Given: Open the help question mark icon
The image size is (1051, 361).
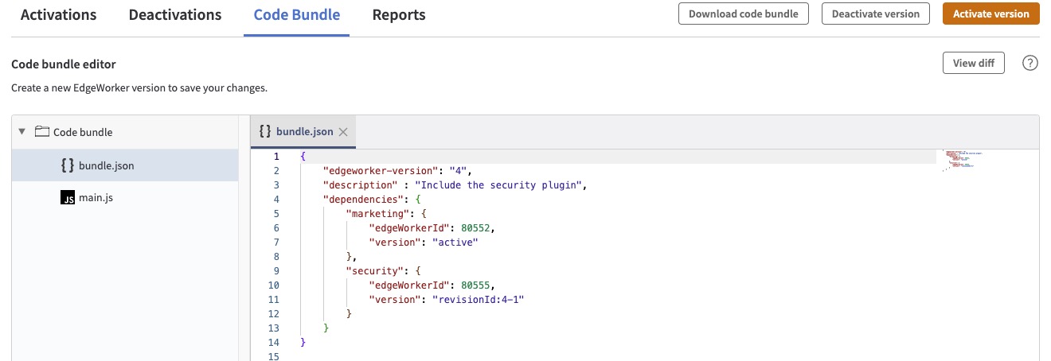Looking at the screenshot, I should click(1030, 64).
